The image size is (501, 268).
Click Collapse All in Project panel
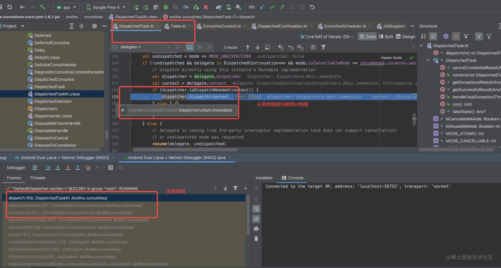(82, 26)
